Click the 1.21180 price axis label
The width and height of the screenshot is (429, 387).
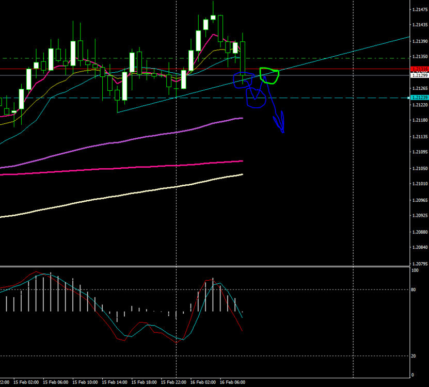(420, 120)
